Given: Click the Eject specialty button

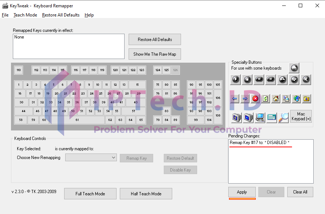Looking at the screenshot, I should (294, 68).
